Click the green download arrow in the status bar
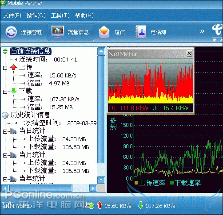223x215 pixels. pyautogui.click(x=140, y=205)
